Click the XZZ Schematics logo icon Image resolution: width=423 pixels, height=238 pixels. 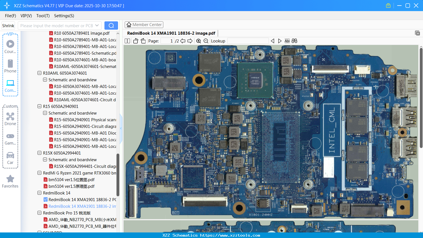7,6
